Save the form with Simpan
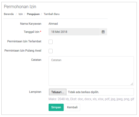Screen dimensions: 139x117 (x=56, y=107)
